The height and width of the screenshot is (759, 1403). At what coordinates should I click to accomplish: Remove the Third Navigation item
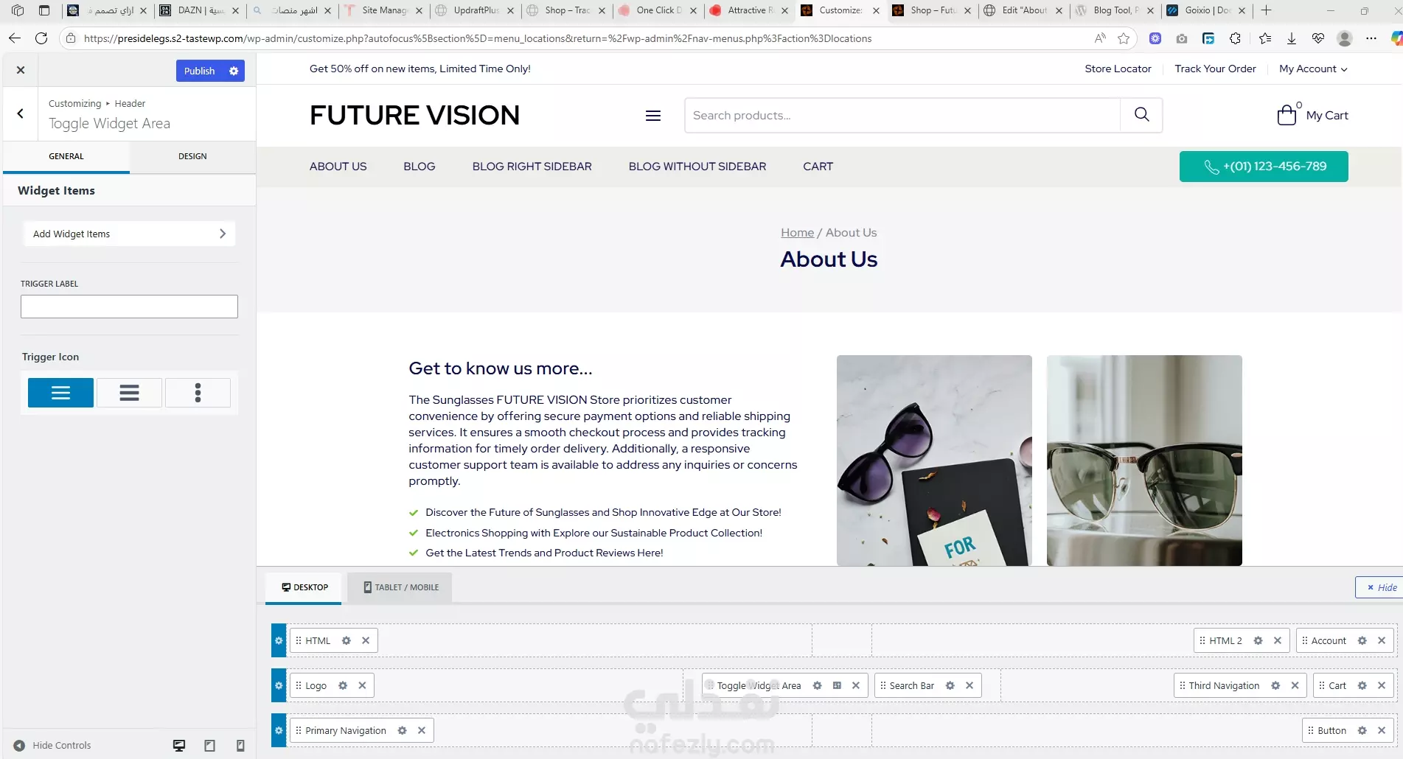click(x=1295, y=685)
